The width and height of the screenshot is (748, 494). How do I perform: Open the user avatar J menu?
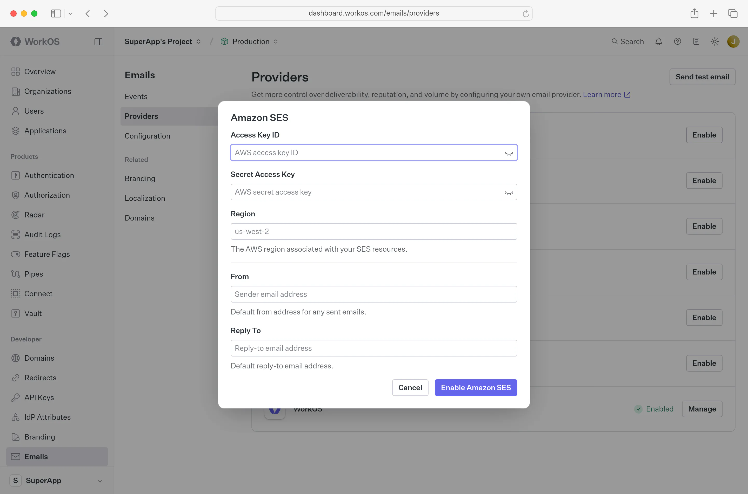point(733,42)
